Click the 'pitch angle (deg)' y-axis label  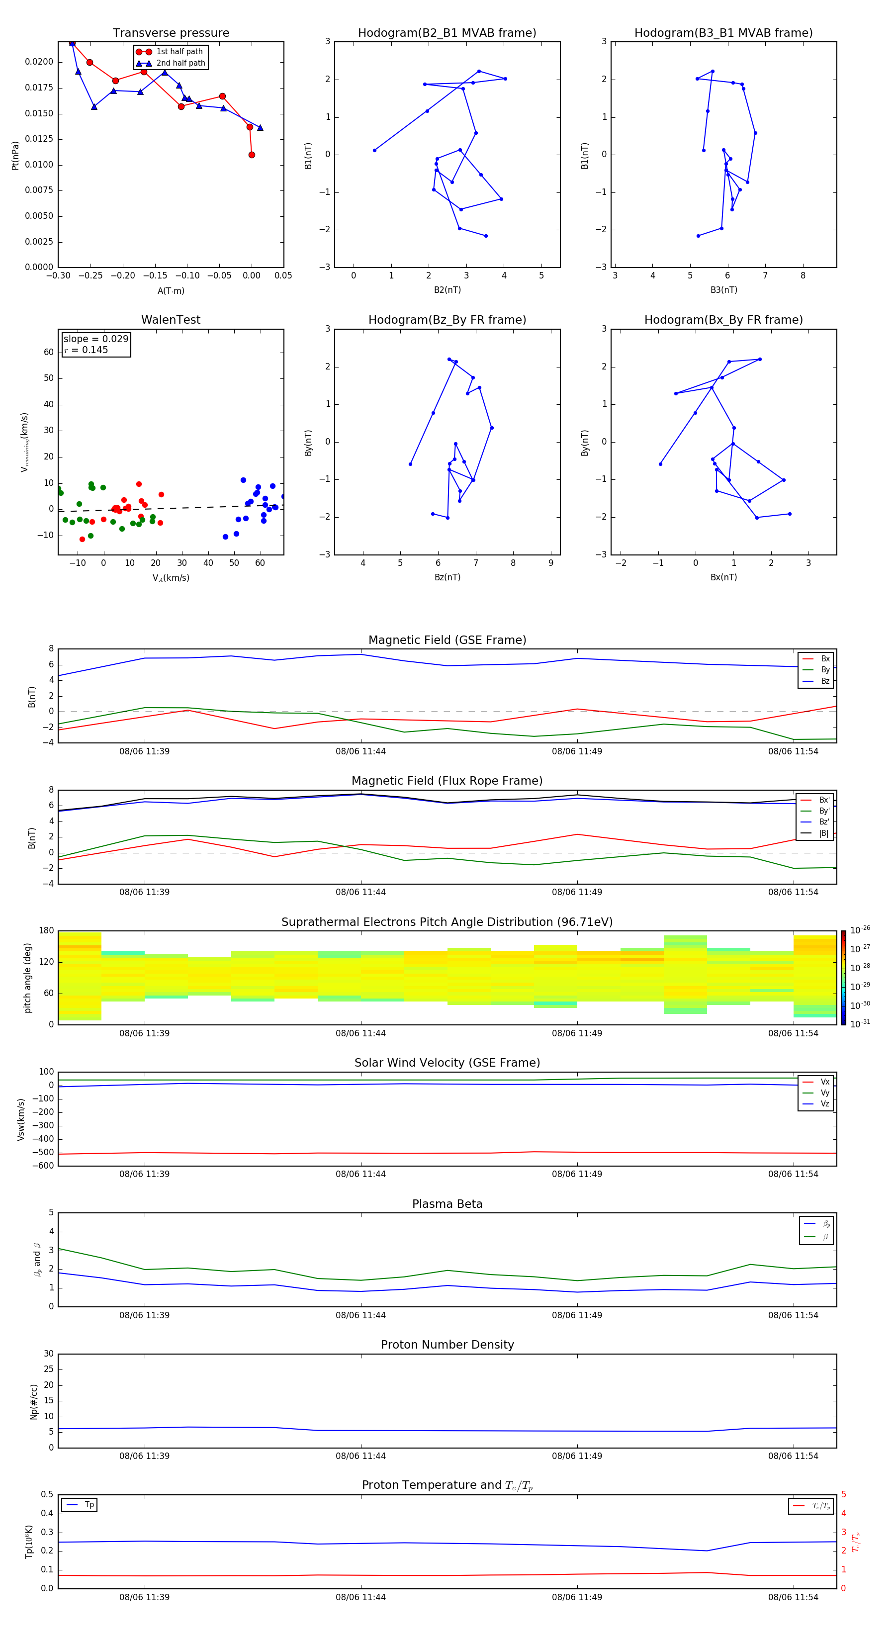pyautogui.click(x=27, y=978)
